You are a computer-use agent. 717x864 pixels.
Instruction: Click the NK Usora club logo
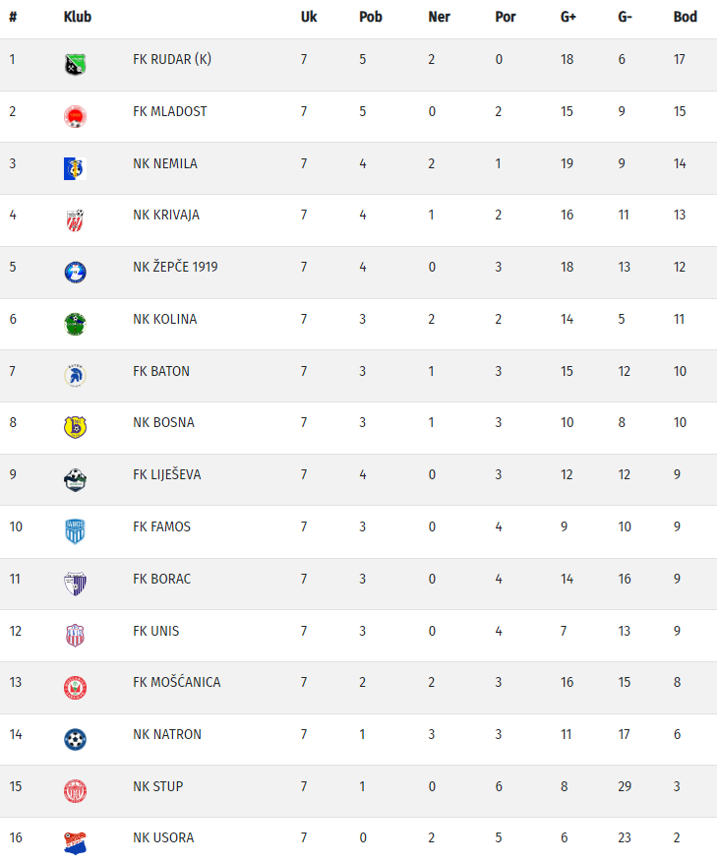pos(75,843)
